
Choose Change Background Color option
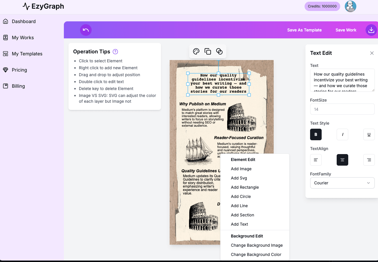point(256,254)
